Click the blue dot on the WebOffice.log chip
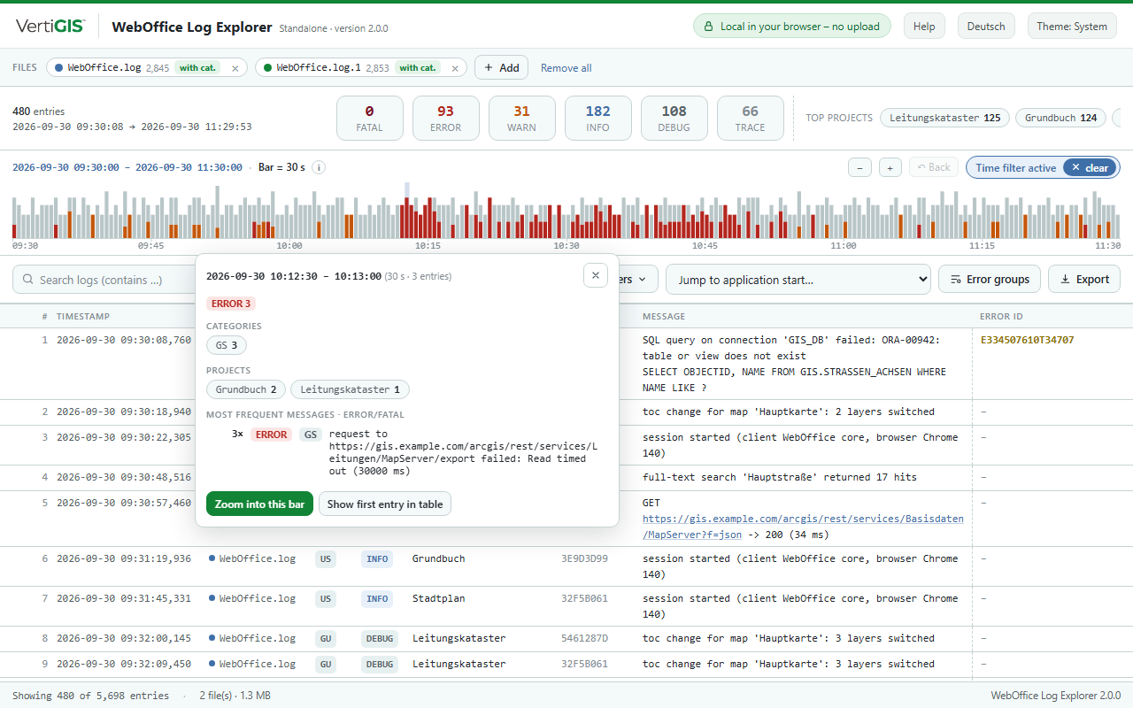Screen dimensions: 1133x708 (x=59, y=67)
